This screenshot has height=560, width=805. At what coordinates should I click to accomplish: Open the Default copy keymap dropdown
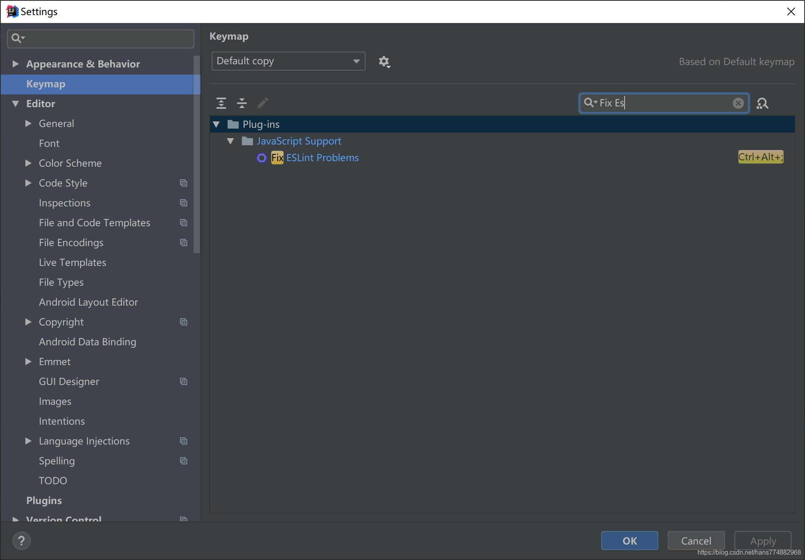point(288,61)
